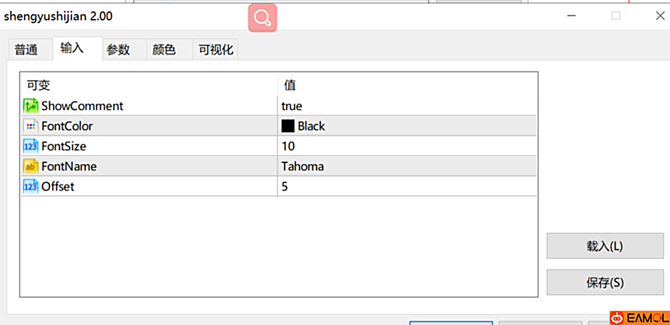This screenshot has height=325, width=670.
Task: Click the ShowComment boolean type icon
Action: pos(31,106)
